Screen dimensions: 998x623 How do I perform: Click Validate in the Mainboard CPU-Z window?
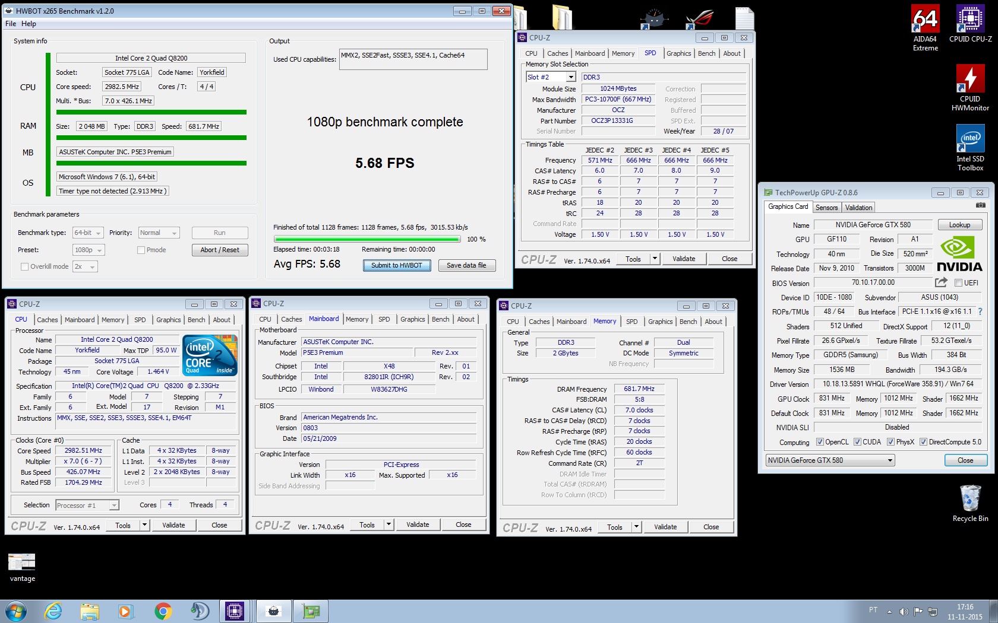pyautogui.click(x=418, y=525)
